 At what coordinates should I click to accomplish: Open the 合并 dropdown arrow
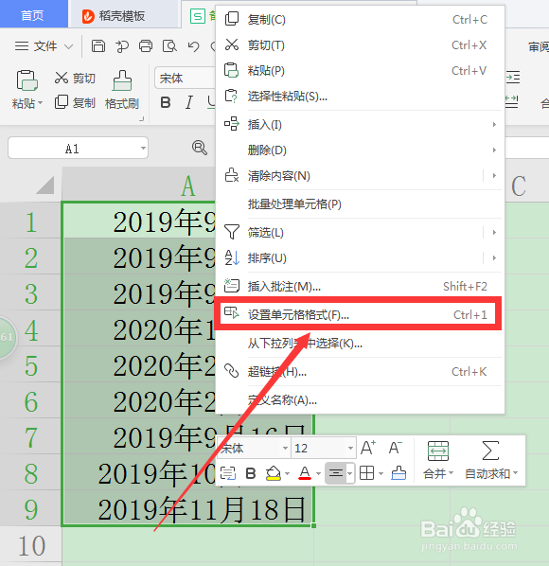click(x=451, y=473)
